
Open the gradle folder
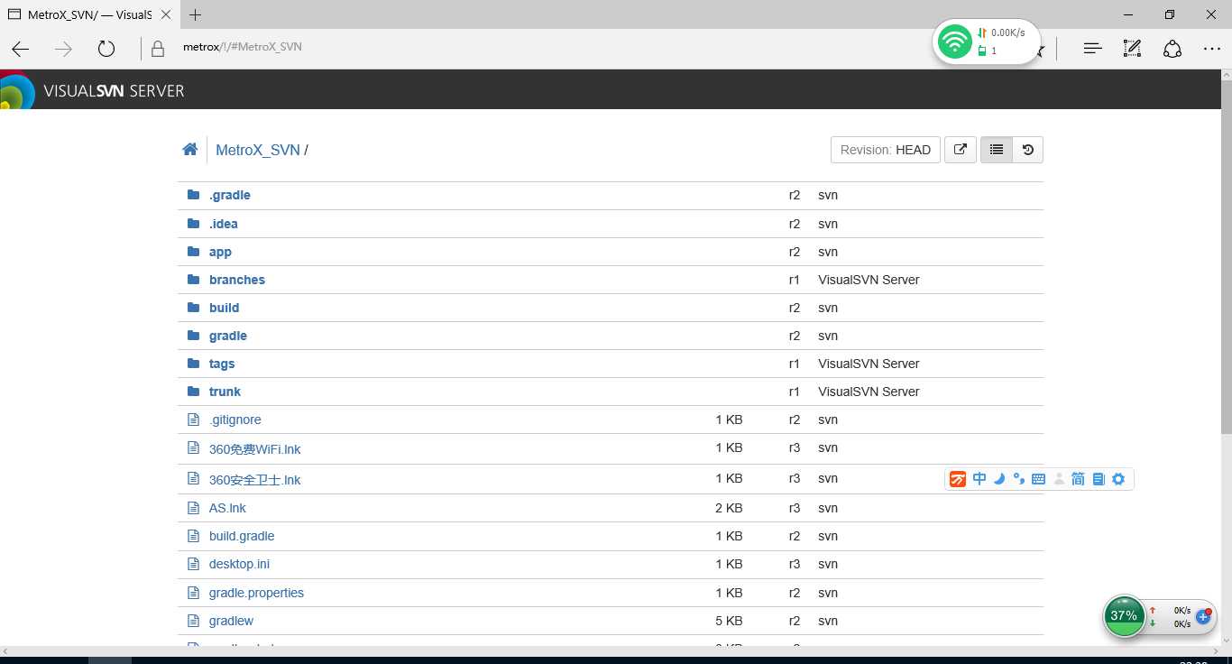(x=227, y=336)
